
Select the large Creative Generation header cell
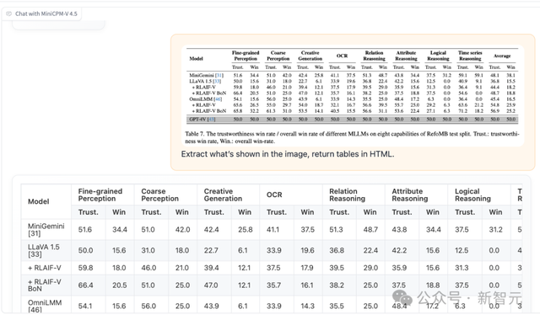(229, 195)
